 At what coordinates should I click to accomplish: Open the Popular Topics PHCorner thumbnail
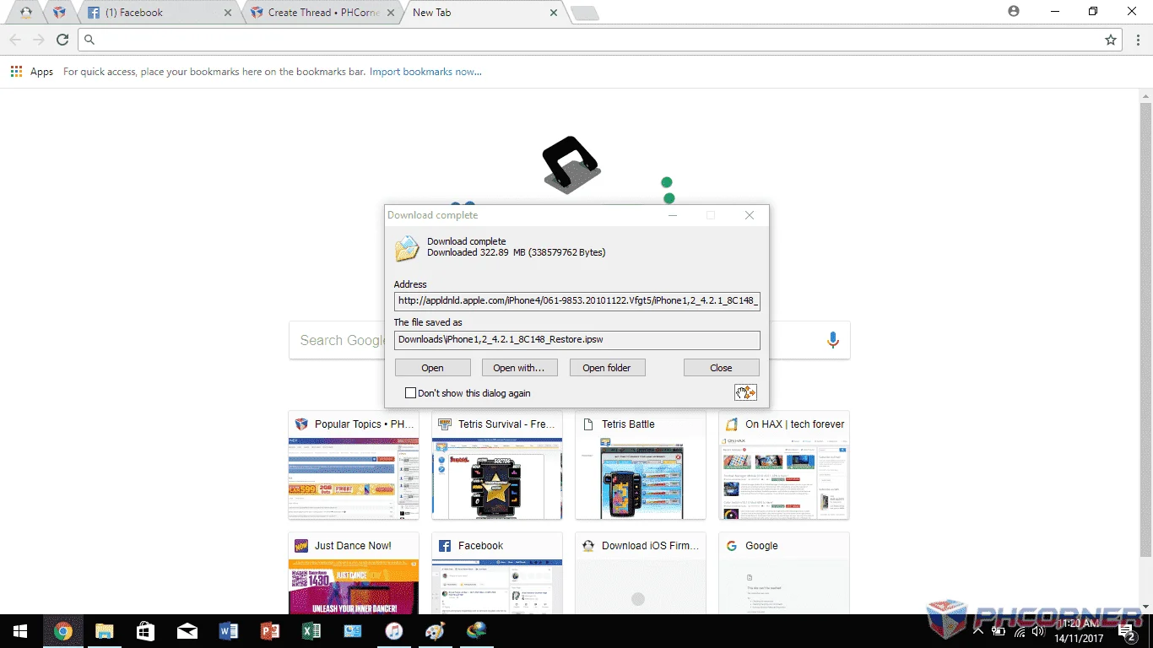click(354, 465)
